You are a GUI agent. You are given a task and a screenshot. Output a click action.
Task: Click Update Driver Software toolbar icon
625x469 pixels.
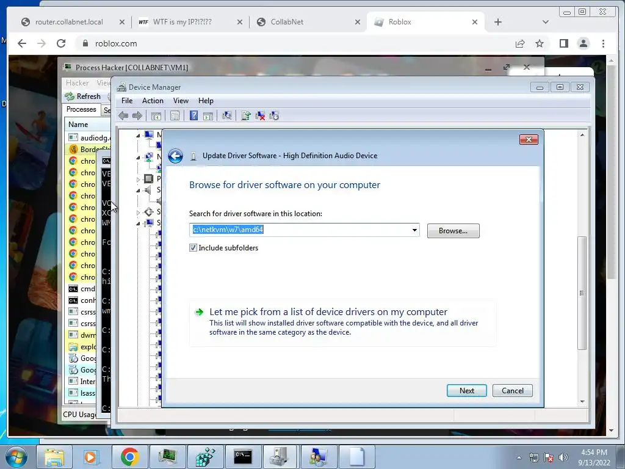coord(245,116)
